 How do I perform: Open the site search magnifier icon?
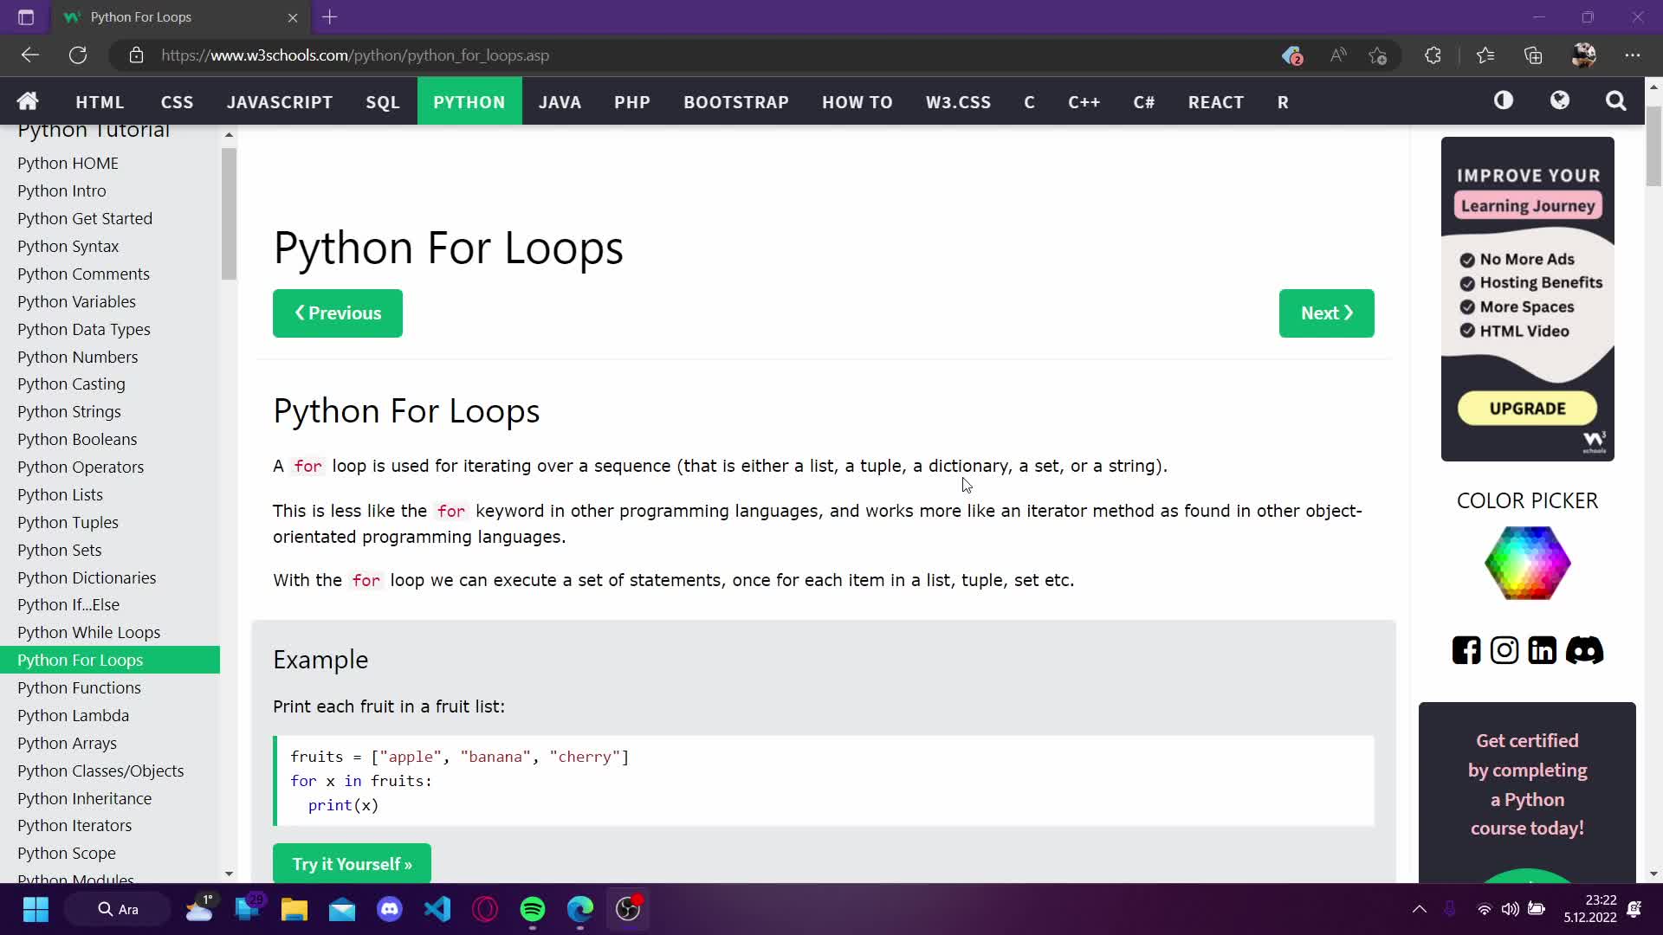(1615, 100)
